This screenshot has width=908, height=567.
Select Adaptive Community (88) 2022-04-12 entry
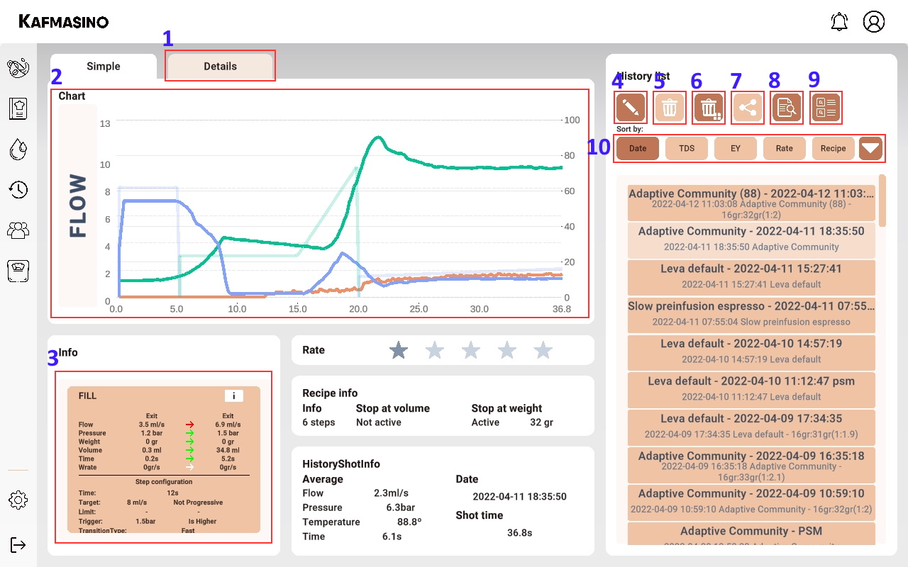[751, 203]
